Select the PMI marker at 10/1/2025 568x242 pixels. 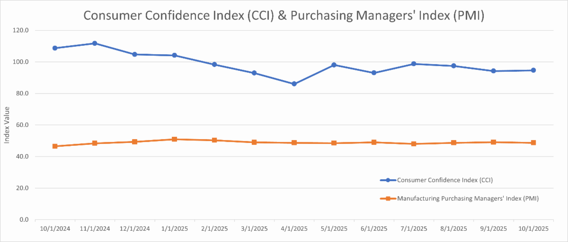[533, 143]
